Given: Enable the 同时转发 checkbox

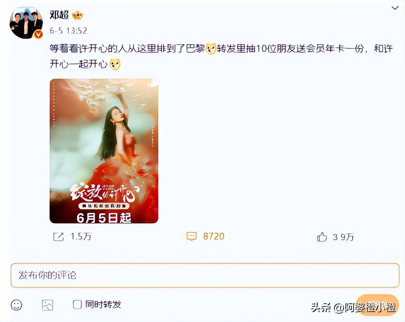Looking at the screenshot, I should [x=77, y=305].
